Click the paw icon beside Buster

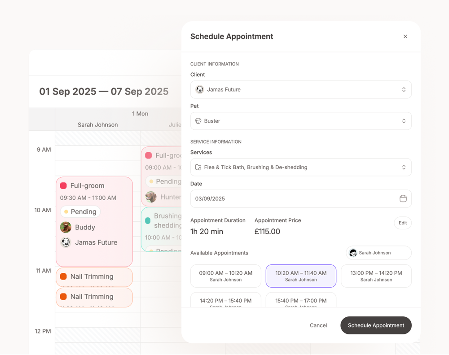point(198,121)
